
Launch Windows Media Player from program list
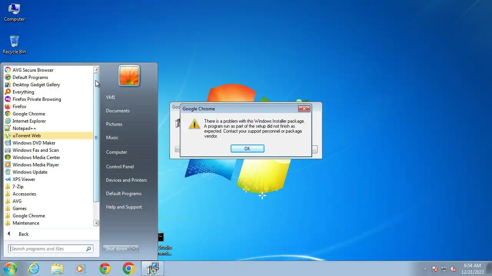pos(48,165)
